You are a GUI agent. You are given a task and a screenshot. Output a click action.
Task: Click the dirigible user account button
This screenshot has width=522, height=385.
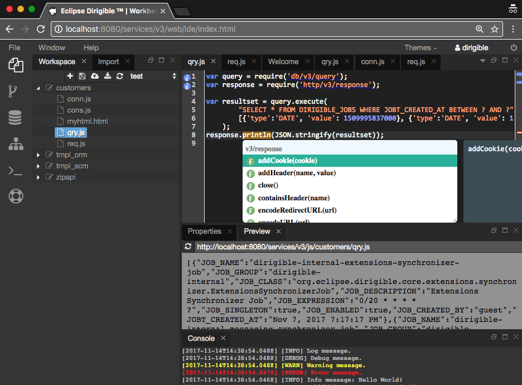coord(471,47)
